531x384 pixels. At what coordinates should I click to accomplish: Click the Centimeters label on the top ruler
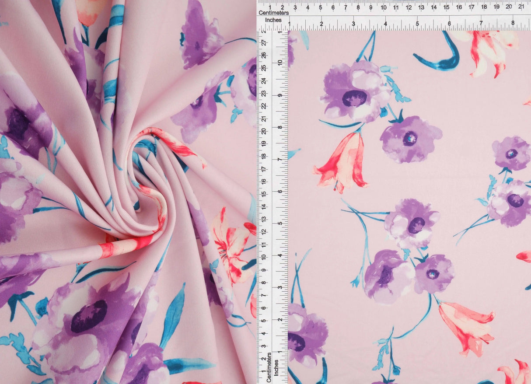pos(274,12)
